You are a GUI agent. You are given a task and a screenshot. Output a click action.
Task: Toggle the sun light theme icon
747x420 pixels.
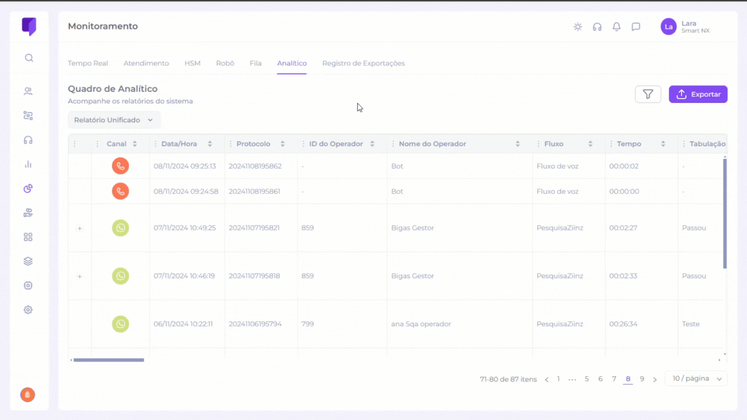tap(578, 27)
